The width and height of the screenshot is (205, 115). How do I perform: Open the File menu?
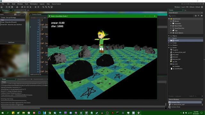pos(3,4)
